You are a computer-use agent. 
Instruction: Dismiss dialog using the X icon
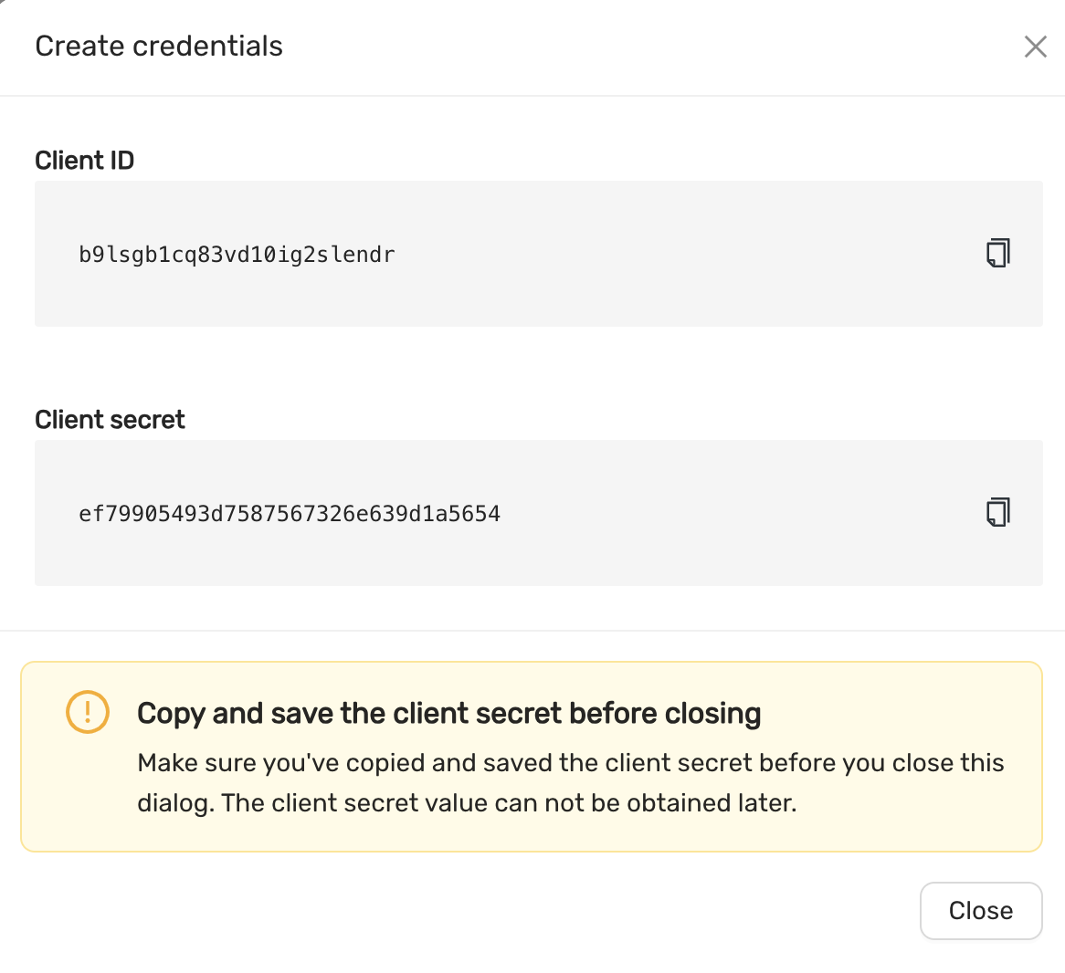coord(1035,47)
